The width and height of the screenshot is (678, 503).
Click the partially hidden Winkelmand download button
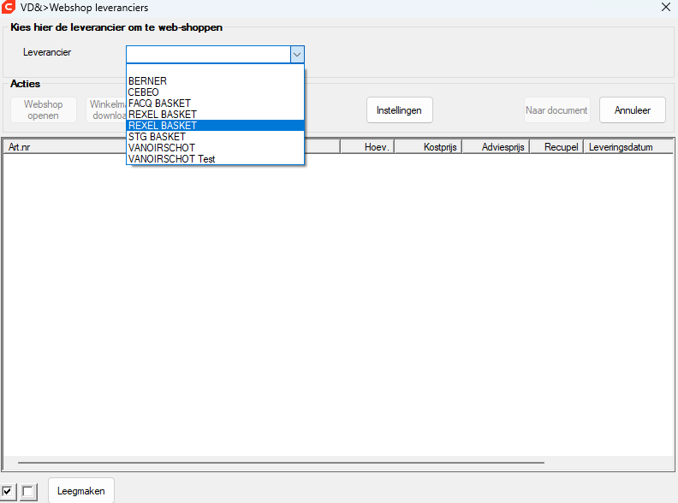106,109
